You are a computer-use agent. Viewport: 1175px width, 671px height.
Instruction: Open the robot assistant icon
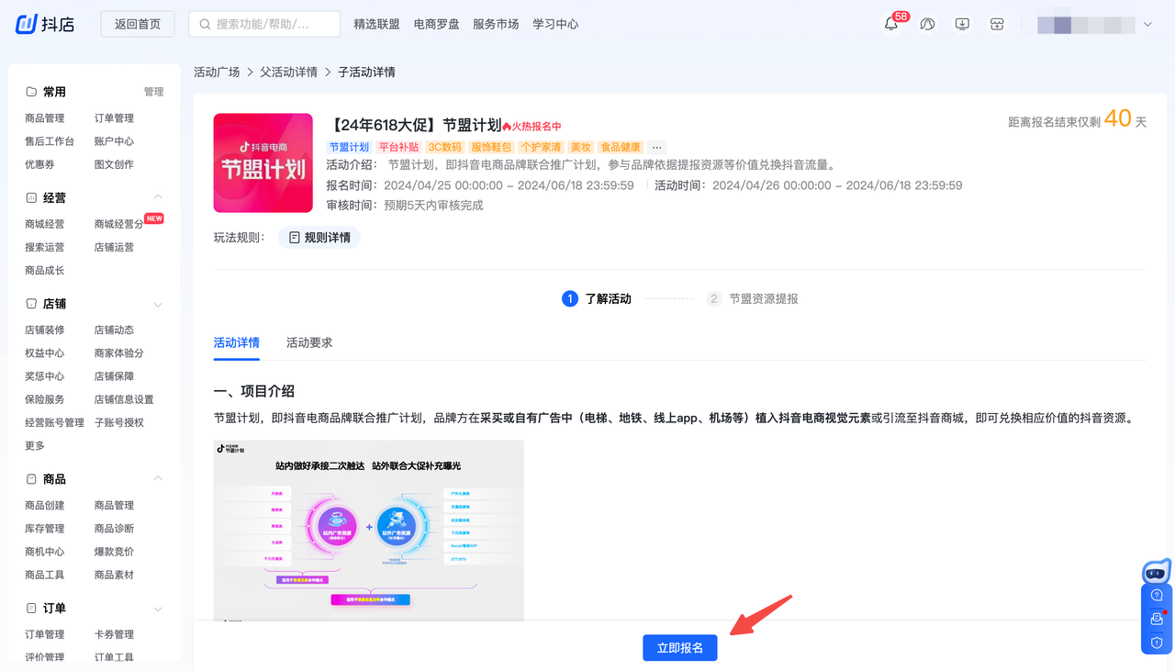point(1157,572)
